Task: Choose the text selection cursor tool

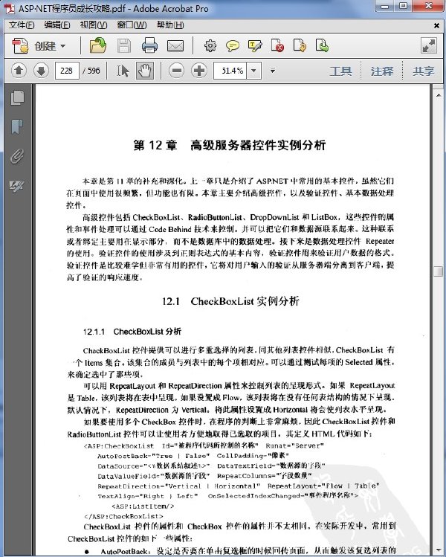Action: coord(123,71)
